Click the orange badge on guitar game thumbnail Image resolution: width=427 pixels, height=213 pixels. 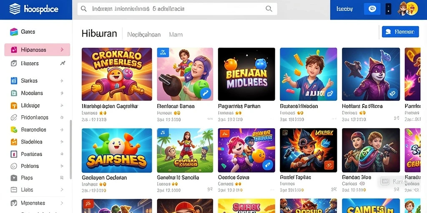[x=329, y=164]
